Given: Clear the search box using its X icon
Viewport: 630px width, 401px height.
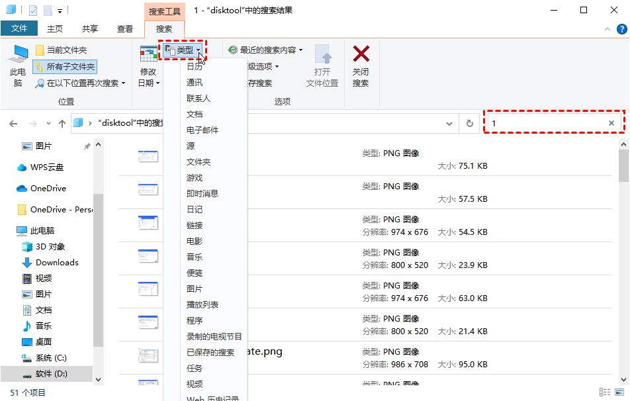Looking at the screenshot, I should point(612,123).
